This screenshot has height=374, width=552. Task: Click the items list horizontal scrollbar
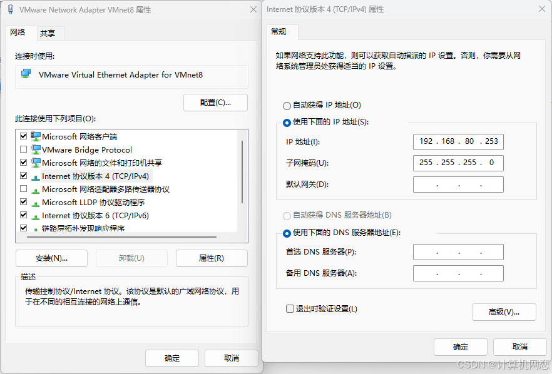[121, 237]
